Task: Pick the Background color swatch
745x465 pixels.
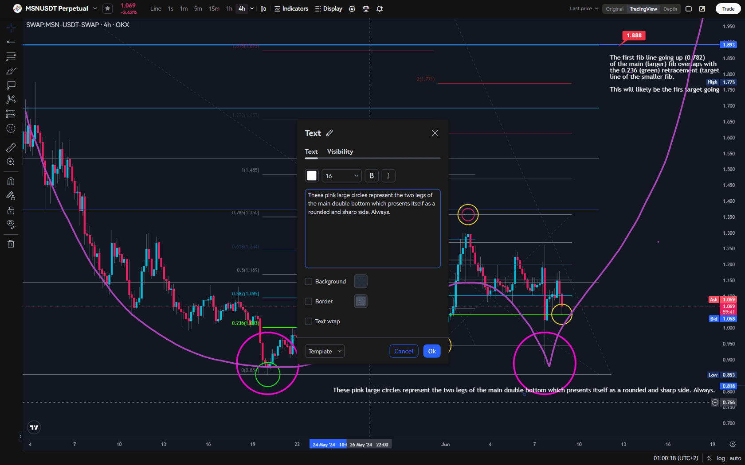Action: 361,282
